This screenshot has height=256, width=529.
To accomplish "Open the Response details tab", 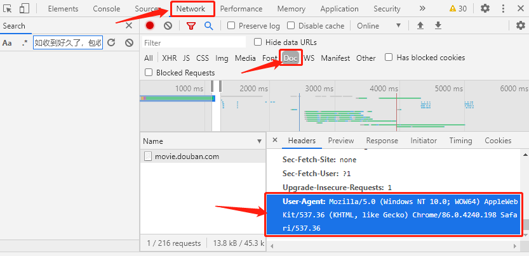I will coord(382,141).
